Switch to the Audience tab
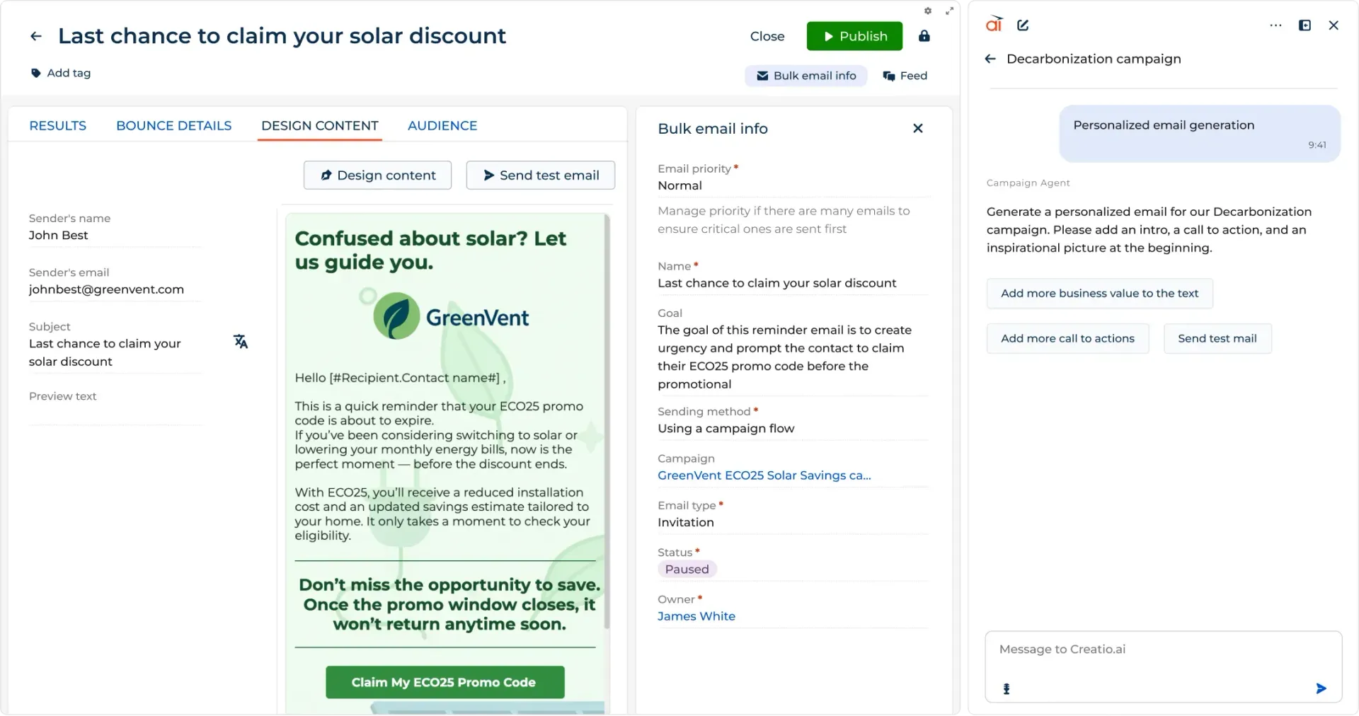1359x716 pixels. click(442, 125)
